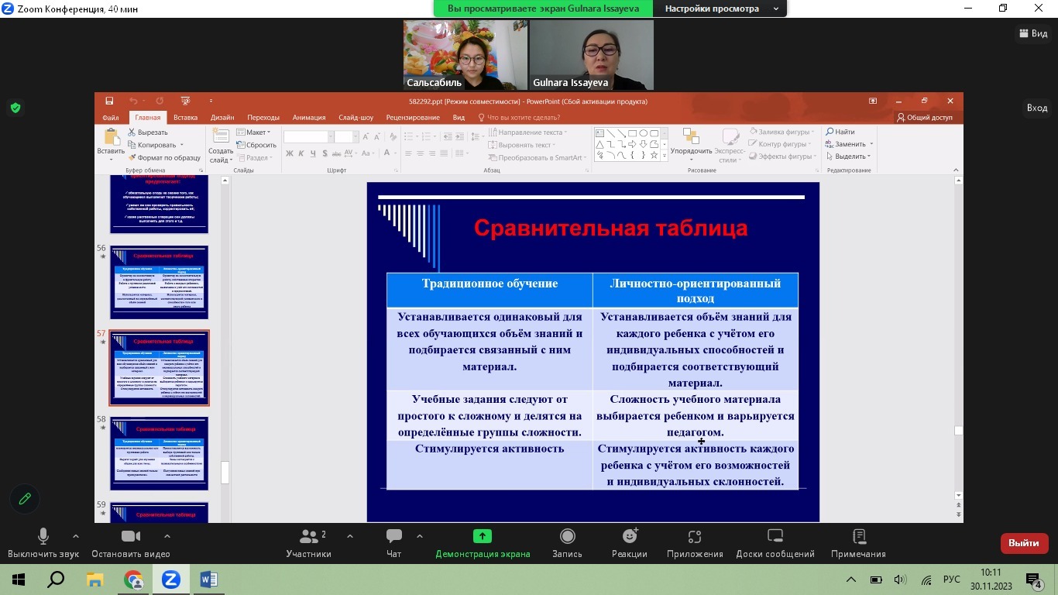Select slide 58 thumbnail
This screenshot has width=1058, height=595.
tap(159, 453)
